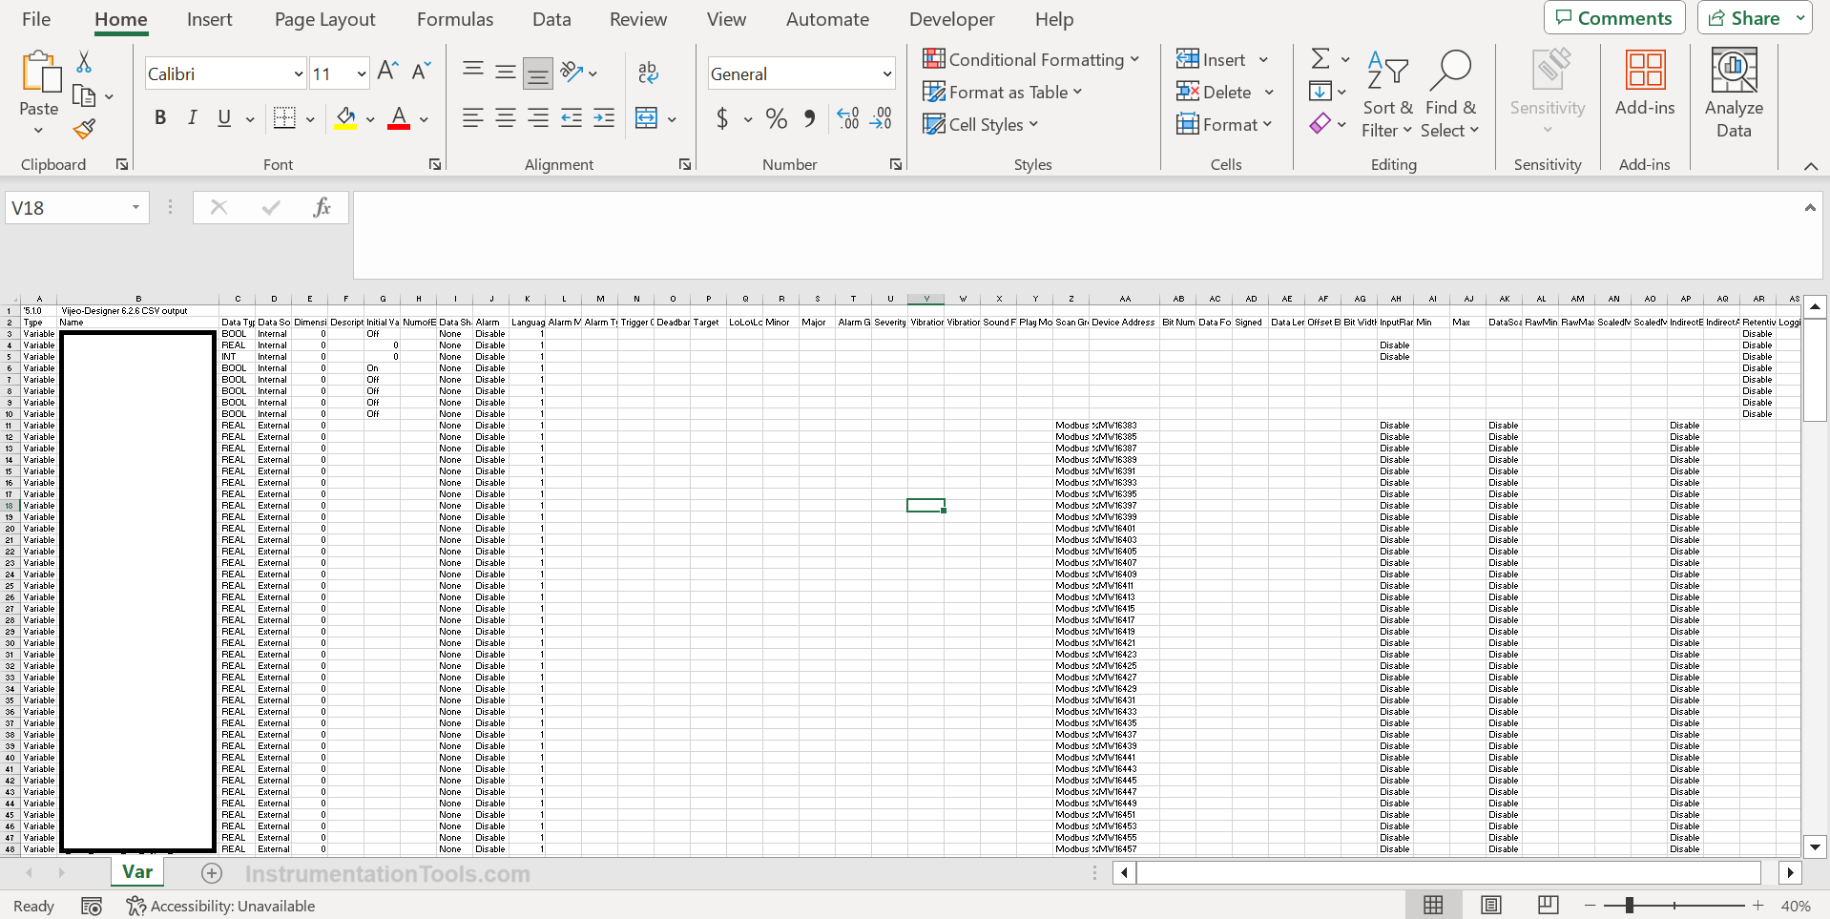Decrease the indent
Screen dimensions: 1830x919
coord(572,118)
